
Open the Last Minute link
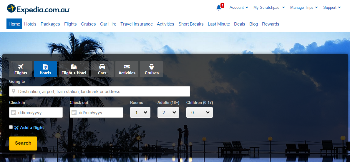coord(219,24)
